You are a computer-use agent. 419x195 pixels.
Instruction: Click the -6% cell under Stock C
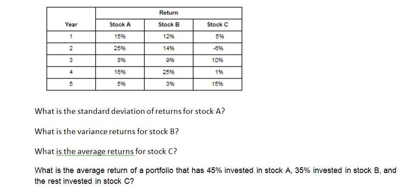tap(217, 48)
